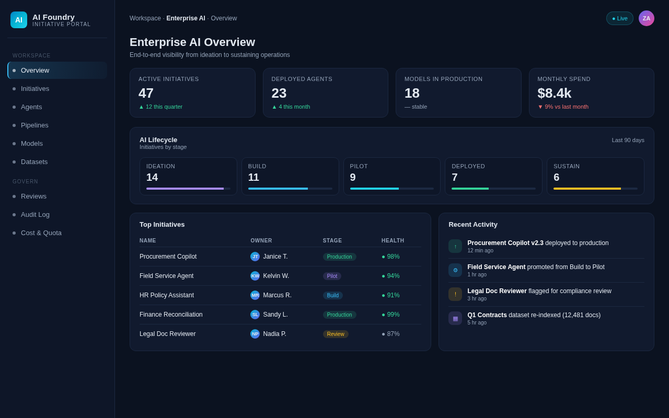Screen dimensions: 669x418
Task: Sort by the STAGE column header
Action: 332,240
